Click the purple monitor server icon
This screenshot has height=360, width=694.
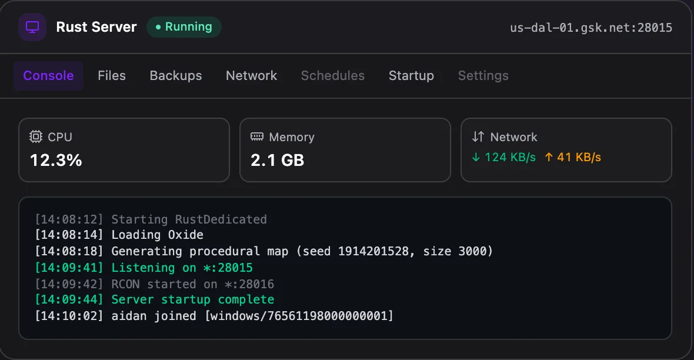[32, 27]
